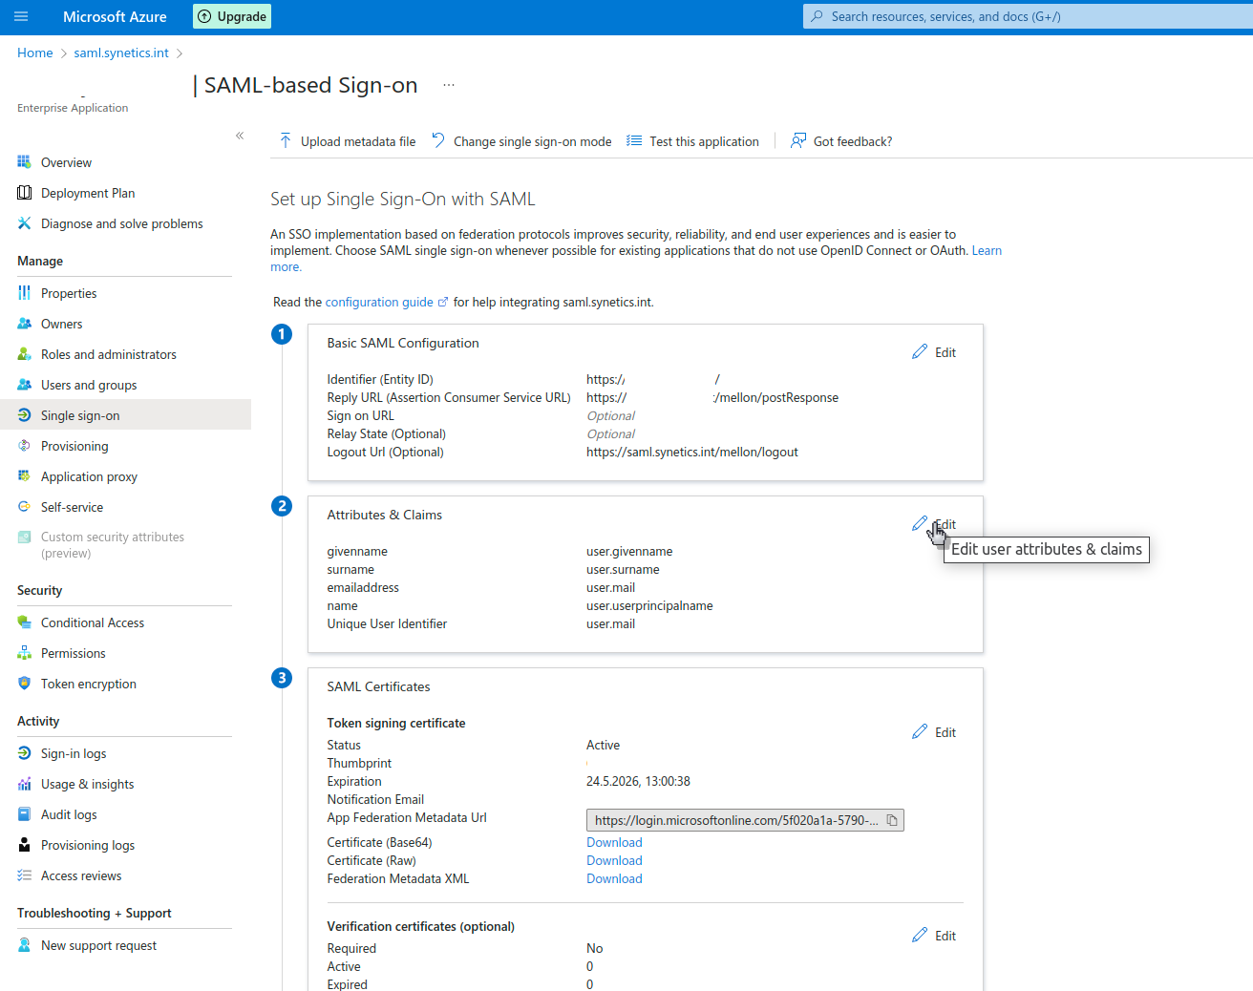The image size is (1253, 991).
Task: Click the expiration date 24.5.2026, 13:00:38
Action: (638, 781)
